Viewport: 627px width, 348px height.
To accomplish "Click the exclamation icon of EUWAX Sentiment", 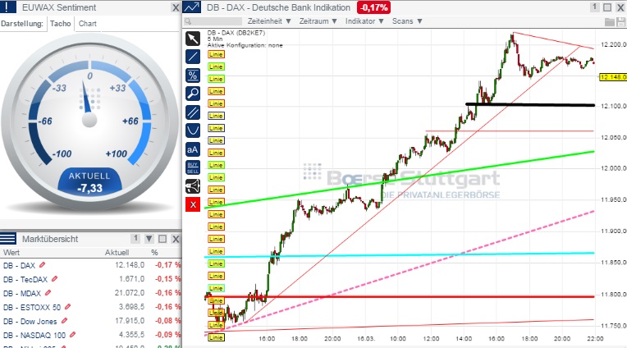I will pyautogui.click(x=8, y=7).
